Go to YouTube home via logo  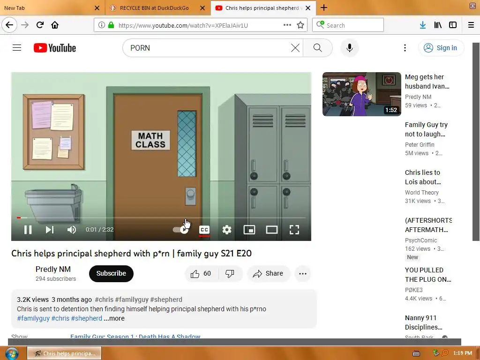[x=55, y=48]
